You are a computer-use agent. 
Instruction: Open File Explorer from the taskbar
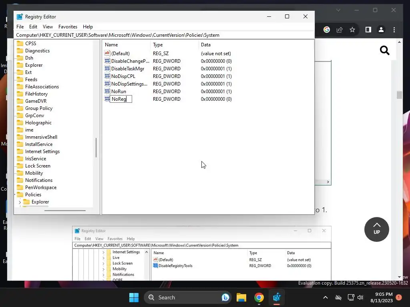coord(241,297)
